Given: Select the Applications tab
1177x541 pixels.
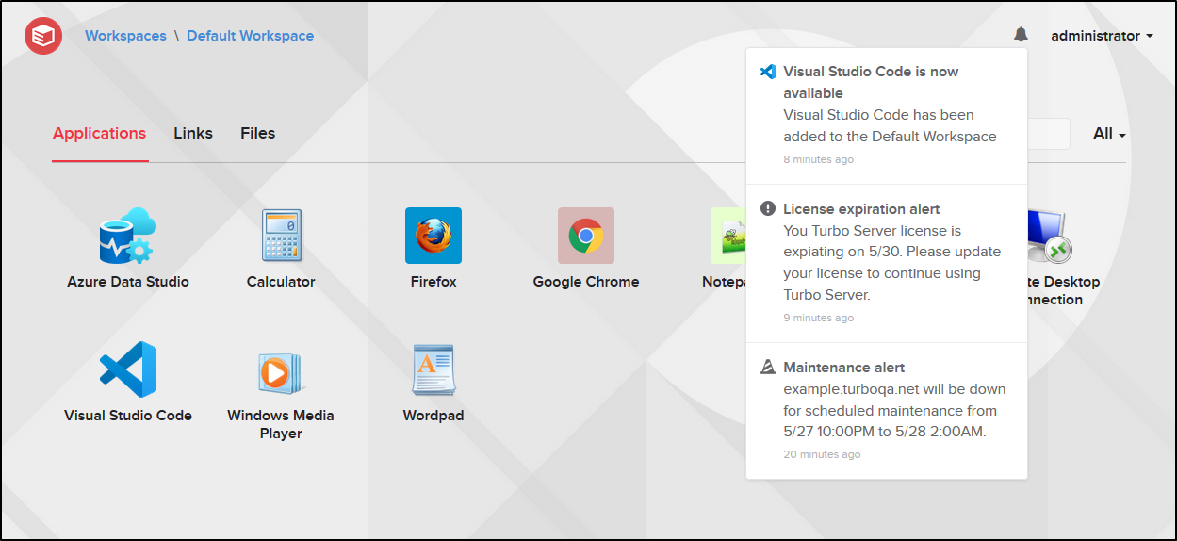Looking at the screenshot, I should coord(99,134).
